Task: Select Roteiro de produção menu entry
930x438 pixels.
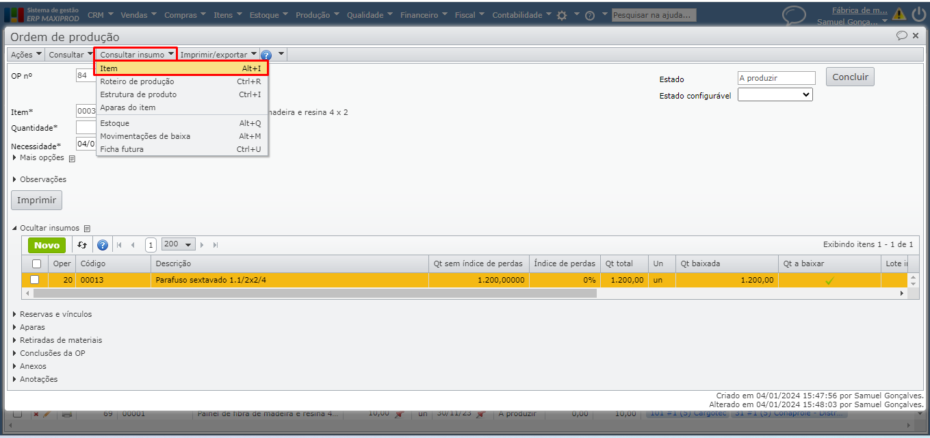Action: coord(181,81)
